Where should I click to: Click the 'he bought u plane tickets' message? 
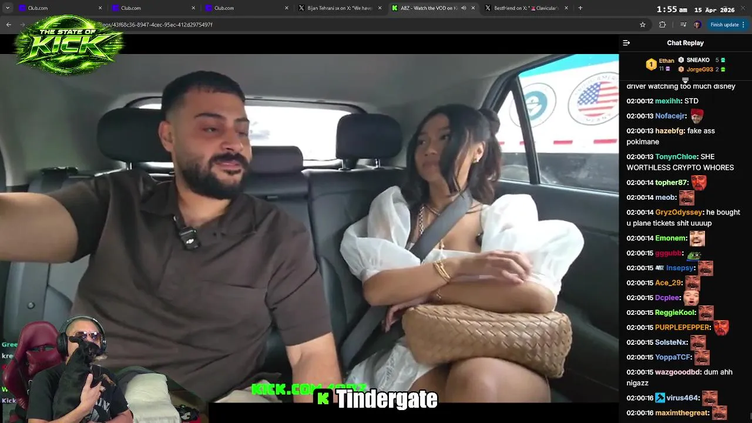pos(683,218)
